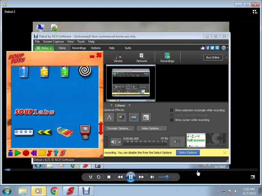Select the yellow chevron arrows toy
Image resolution: width=262 pixels, height=196 pixels.
coord(44,132)
